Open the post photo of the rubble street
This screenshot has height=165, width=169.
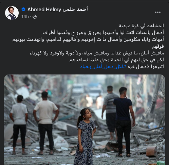coord(84,119)
